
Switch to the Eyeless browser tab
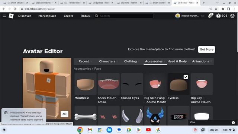click(101, 3)
